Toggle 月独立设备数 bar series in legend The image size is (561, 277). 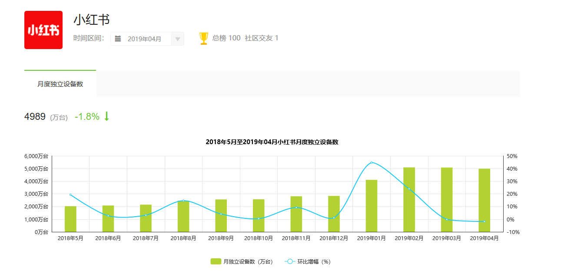click(248, 261)
